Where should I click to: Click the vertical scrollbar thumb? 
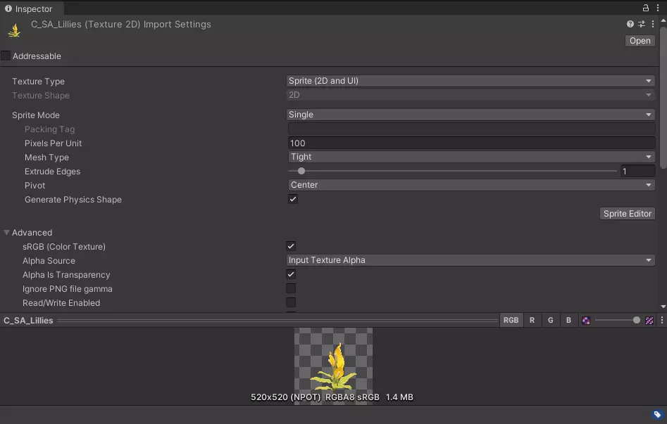pos(663,98)
